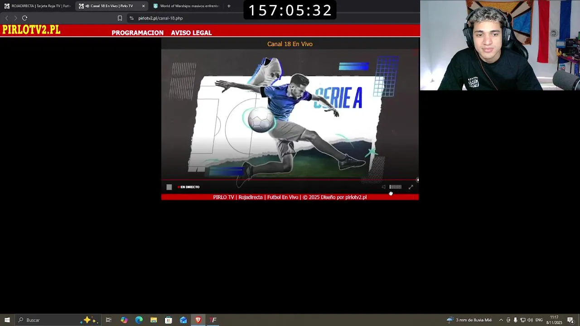Open the taskbar clock and date
The width and height of the screenshot is (580, 326).
[x=554, y=320]
